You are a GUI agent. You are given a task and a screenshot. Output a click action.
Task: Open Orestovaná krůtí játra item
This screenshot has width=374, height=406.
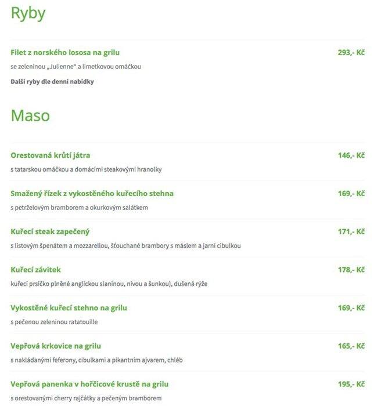[51, 155]
